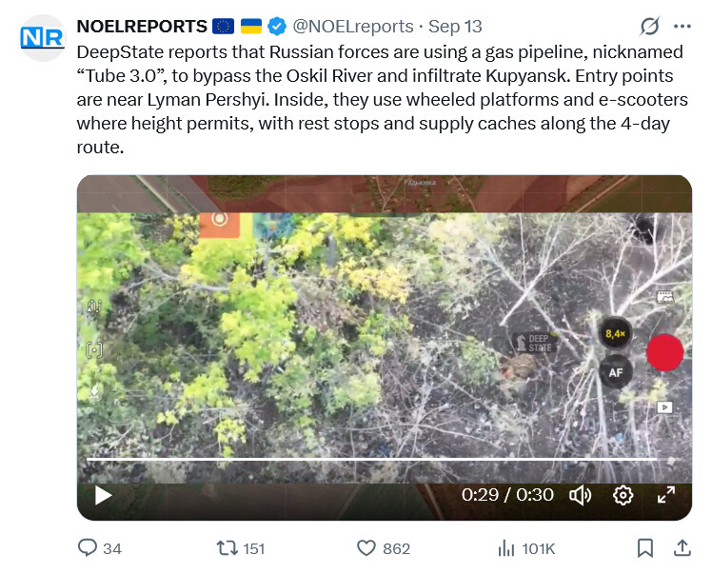The height and width of the screenshot is (574, 712).
Task: Open video settings gear menu
Action: tap(623, 495)
